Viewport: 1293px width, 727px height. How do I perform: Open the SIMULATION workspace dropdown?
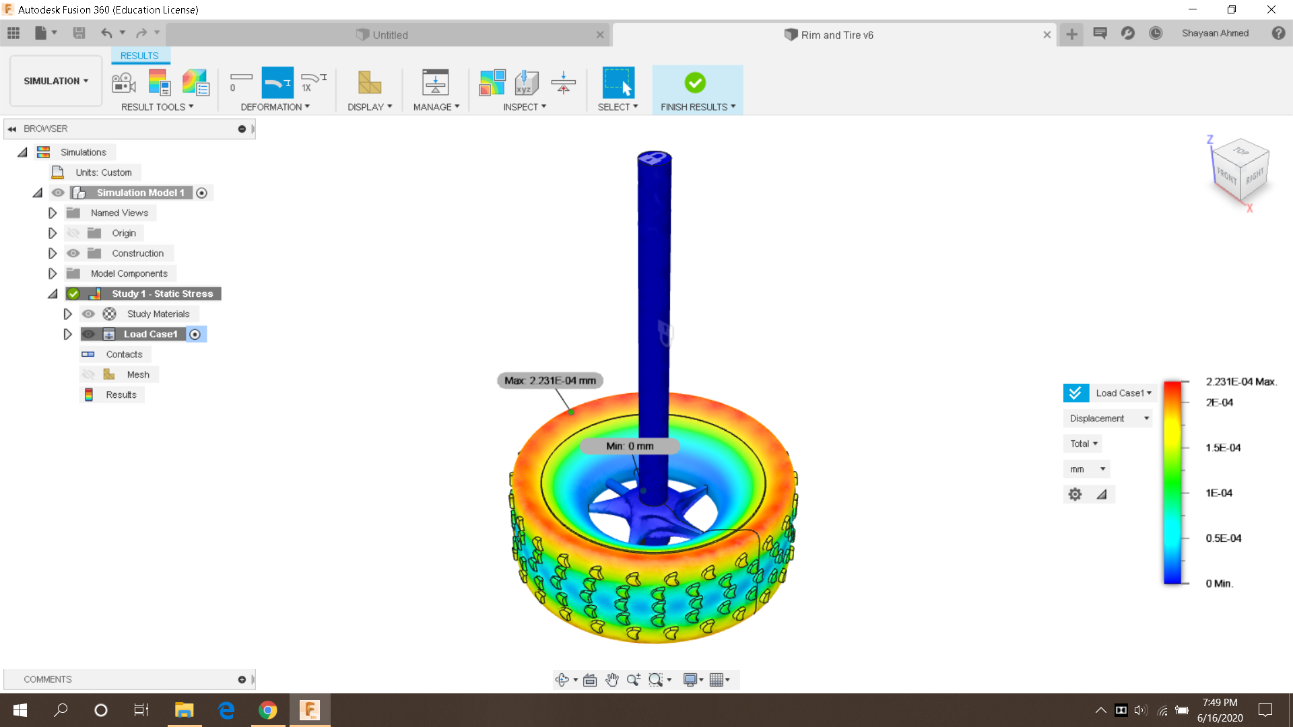[56, 81]
